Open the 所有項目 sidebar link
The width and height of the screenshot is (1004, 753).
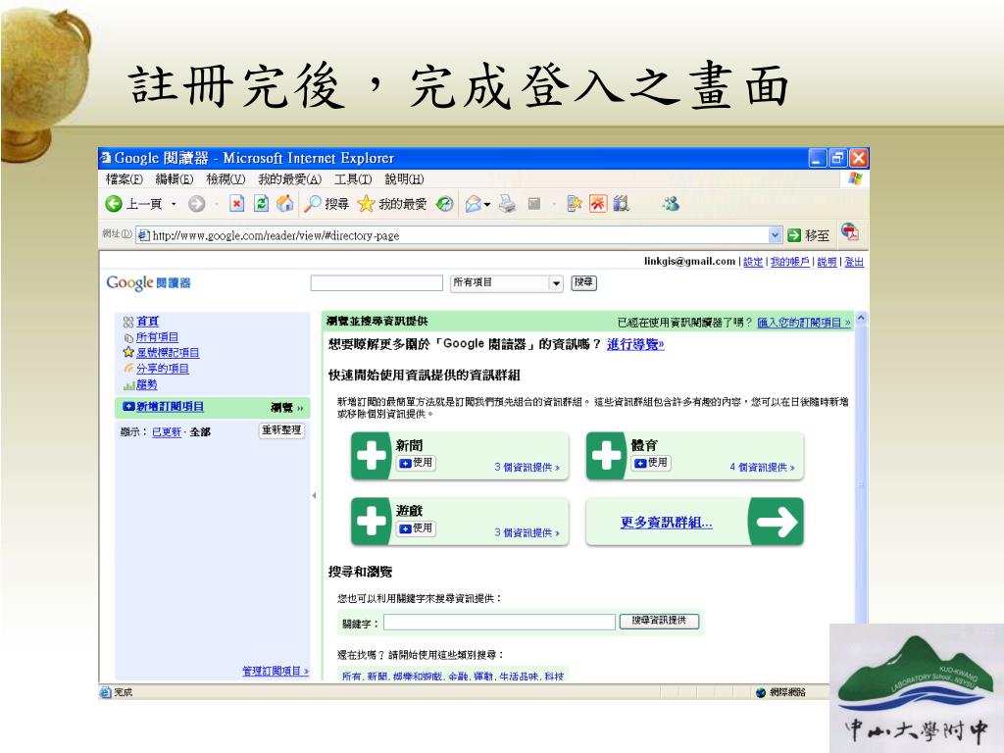coord(157,337)
